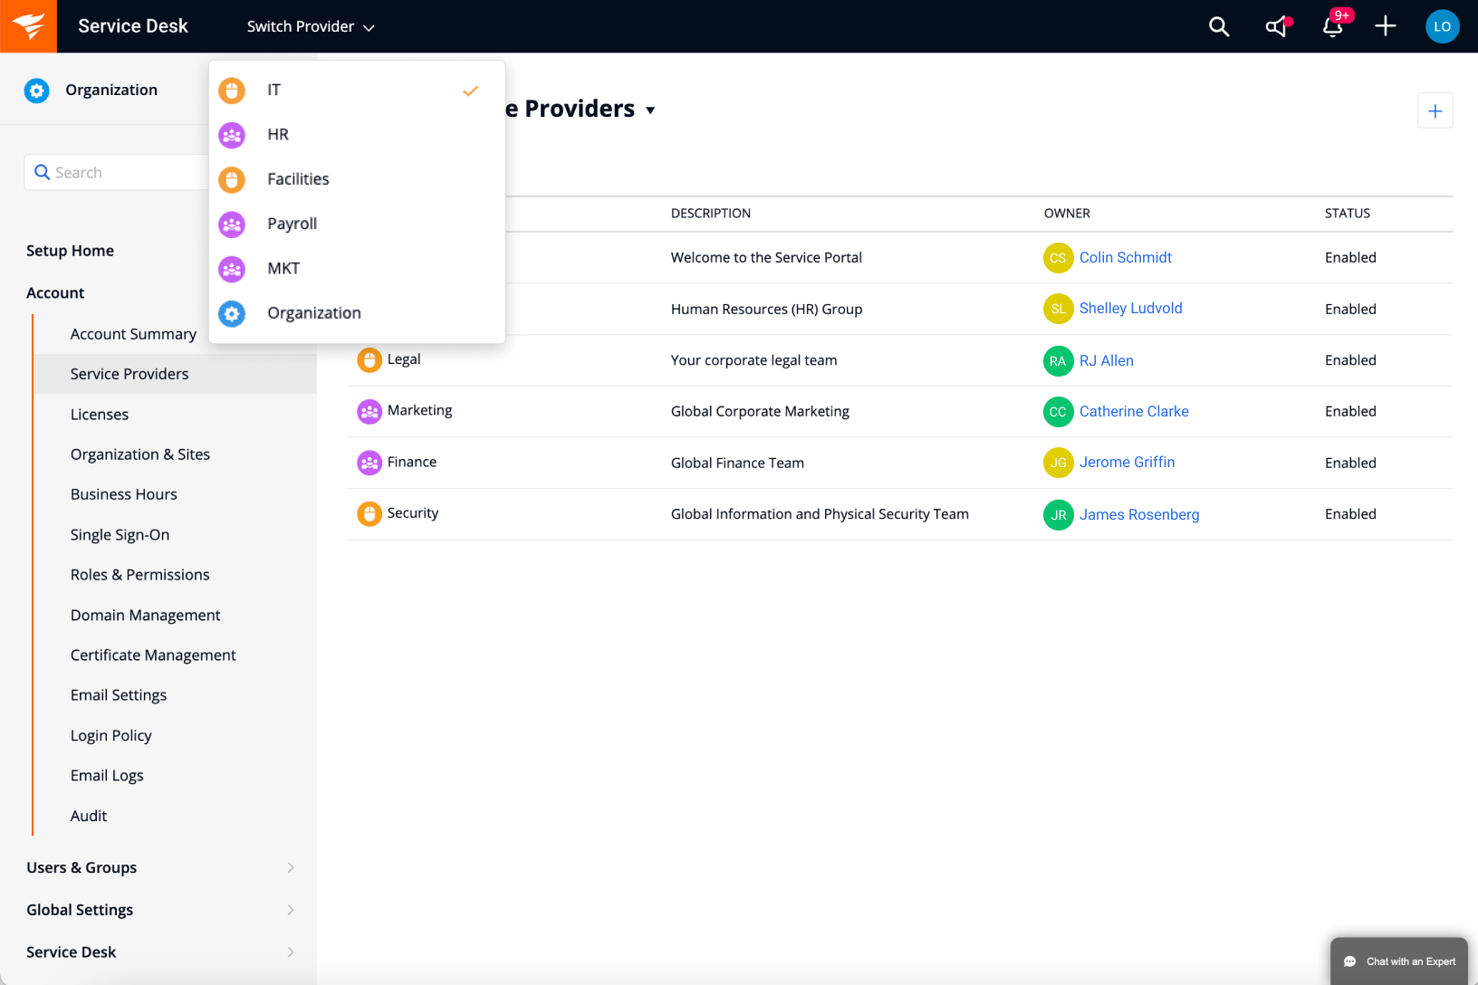Choose Payroll from the provider menu
This screenshot has height=985, width=1478.
(x=292, y=224)
